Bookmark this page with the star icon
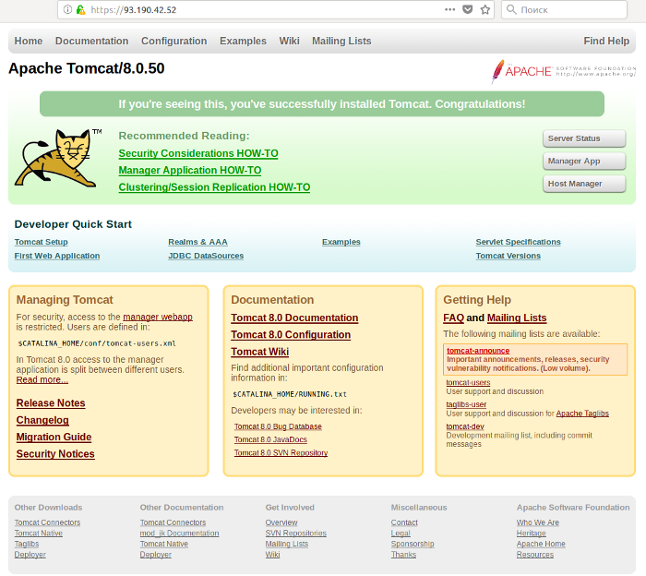The image size is (646, 576). coord(485,9)
